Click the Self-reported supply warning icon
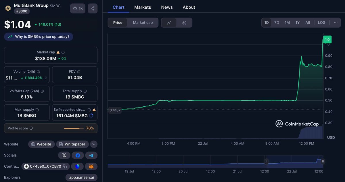The image size is (345, 182). [94, 110]
